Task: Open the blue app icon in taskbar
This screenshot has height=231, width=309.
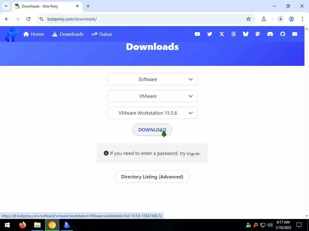Action: [67, 225]
